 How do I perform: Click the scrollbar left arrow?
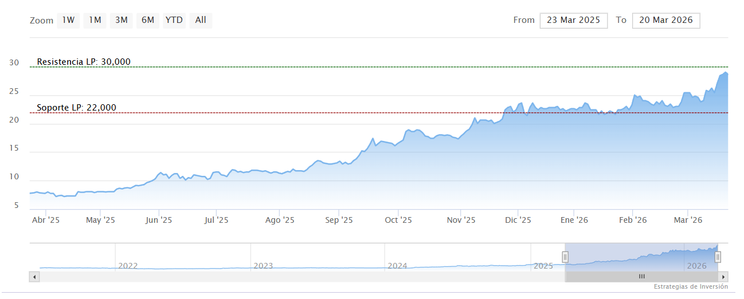34,277
